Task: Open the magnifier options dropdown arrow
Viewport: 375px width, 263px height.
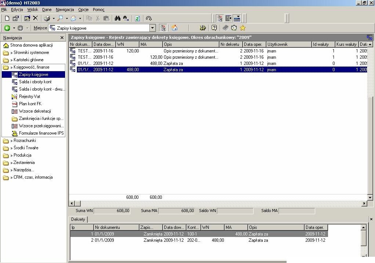Action: click(67, 18)
